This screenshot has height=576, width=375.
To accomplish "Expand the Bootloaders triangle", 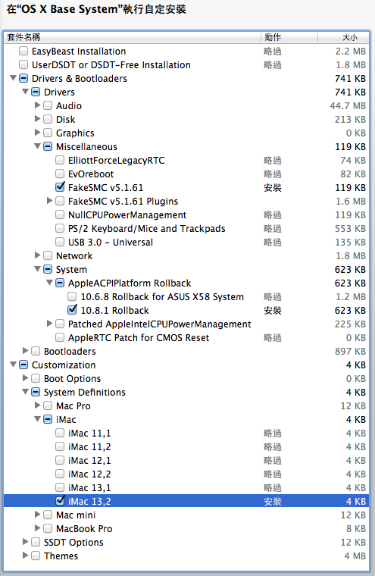I will (x=25, y=350).
